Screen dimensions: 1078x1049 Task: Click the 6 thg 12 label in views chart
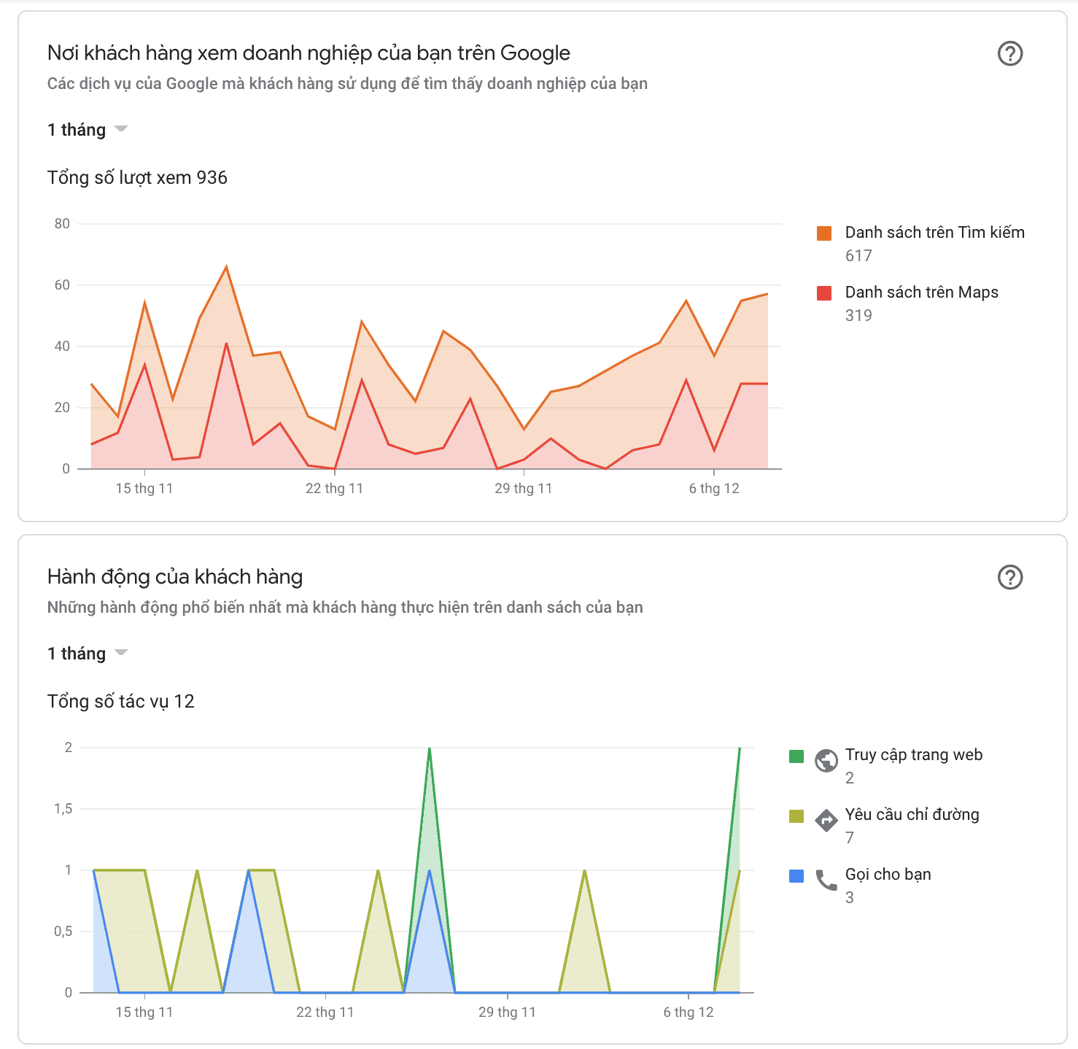click(x=714, y=488)
